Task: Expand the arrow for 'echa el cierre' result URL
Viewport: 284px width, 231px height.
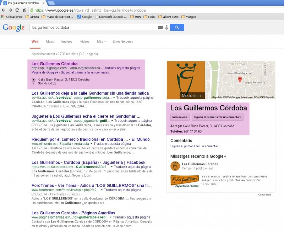Action: click(112, 121)
